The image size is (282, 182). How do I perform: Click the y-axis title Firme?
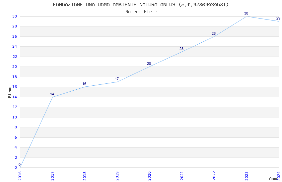(x=10, y=92)
